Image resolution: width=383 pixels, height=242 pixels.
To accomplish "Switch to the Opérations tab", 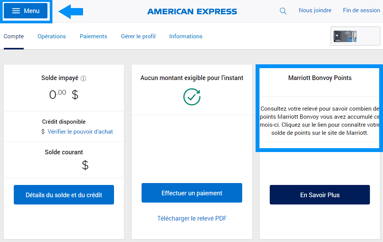I will pyautogui.click(x=51, y=36).
